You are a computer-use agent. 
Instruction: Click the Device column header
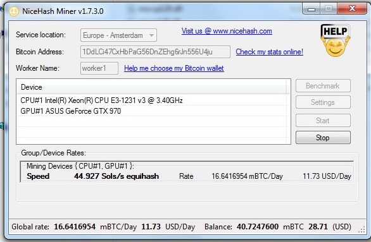tap(151, 87)
